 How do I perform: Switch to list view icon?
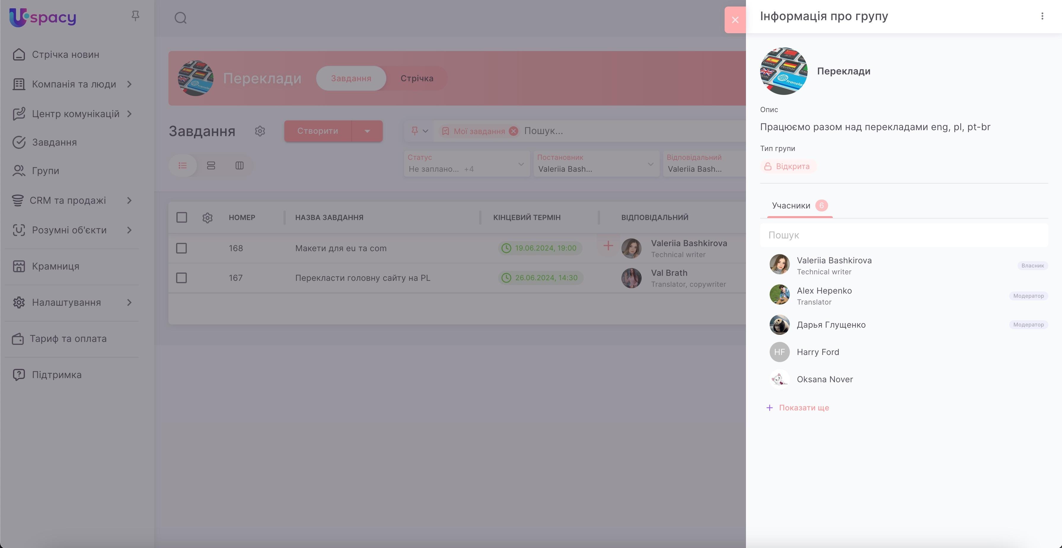coord(183,166)
